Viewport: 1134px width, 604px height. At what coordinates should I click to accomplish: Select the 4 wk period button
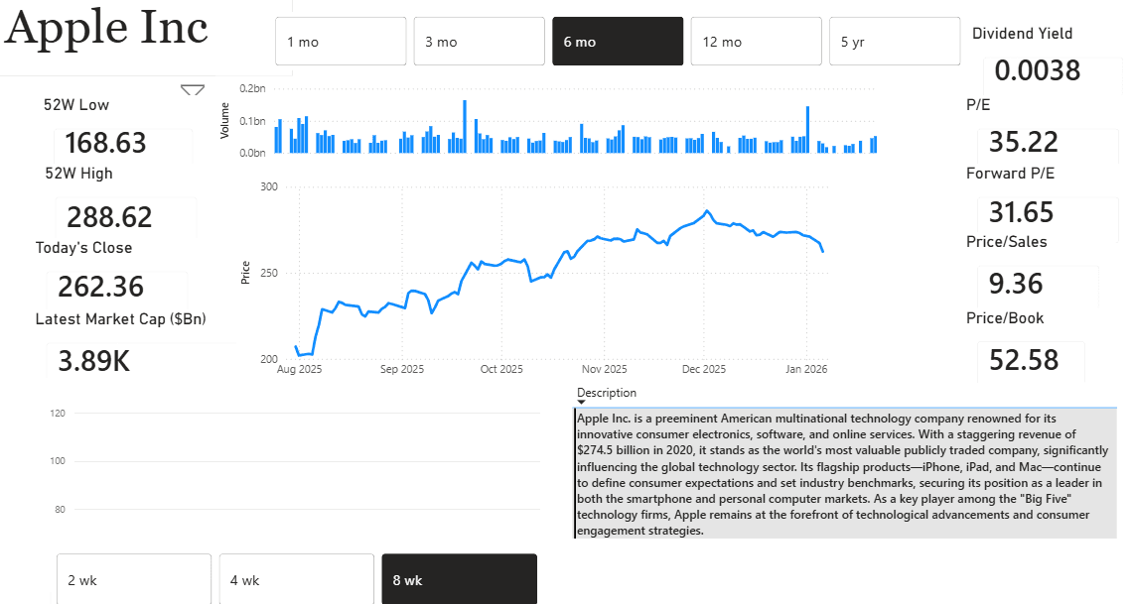tap(296, 580)
